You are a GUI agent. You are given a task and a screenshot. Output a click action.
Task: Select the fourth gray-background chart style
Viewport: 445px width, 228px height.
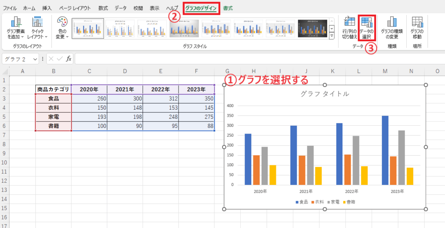[x=184, y=28]
